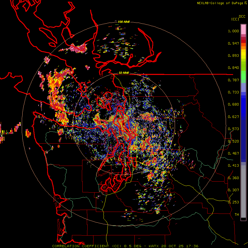The width and height of the screenshot is (248, 248).
Task: Click the 0.253 legend value
Action: (x=233, y=202)
